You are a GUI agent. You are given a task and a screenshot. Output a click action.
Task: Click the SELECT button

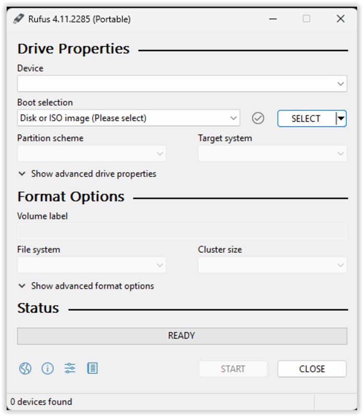tap(306, 119)
